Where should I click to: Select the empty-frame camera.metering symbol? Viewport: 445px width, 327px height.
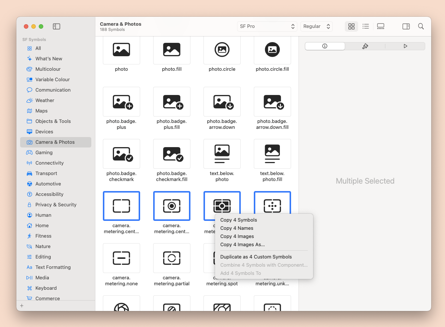click(x=121, y=206)
